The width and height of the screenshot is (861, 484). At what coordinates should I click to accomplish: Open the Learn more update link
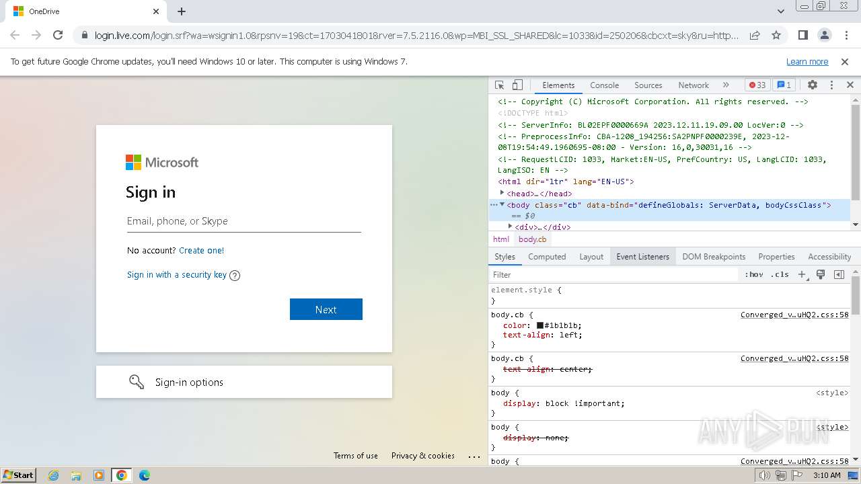click(807, 61)
